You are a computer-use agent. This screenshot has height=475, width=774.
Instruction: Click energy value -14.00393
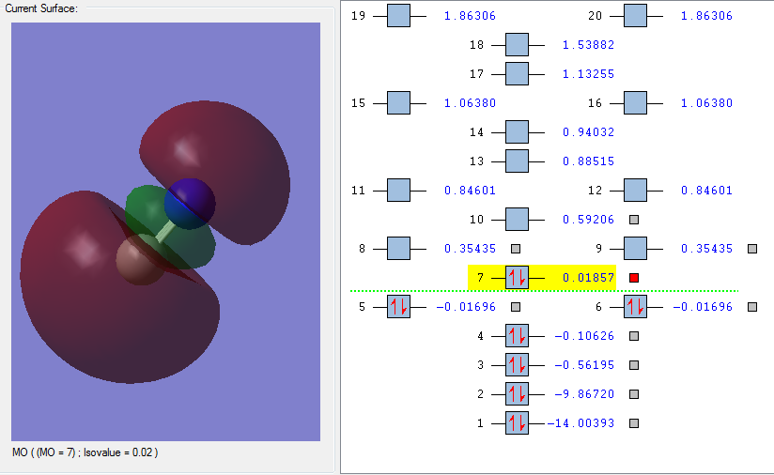pos(581,423)
